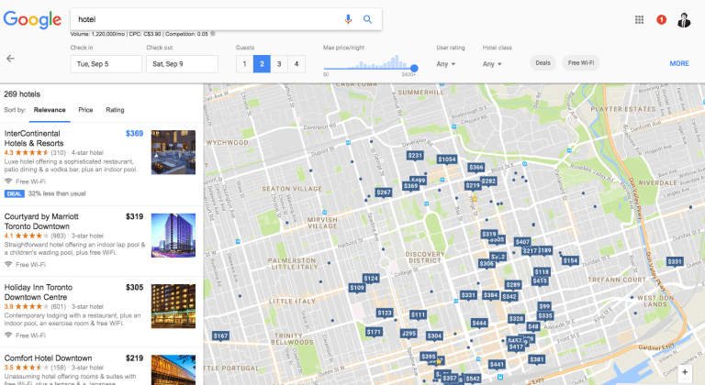
Task: Open the Check in date picker
Action: (x=106, y=64)
